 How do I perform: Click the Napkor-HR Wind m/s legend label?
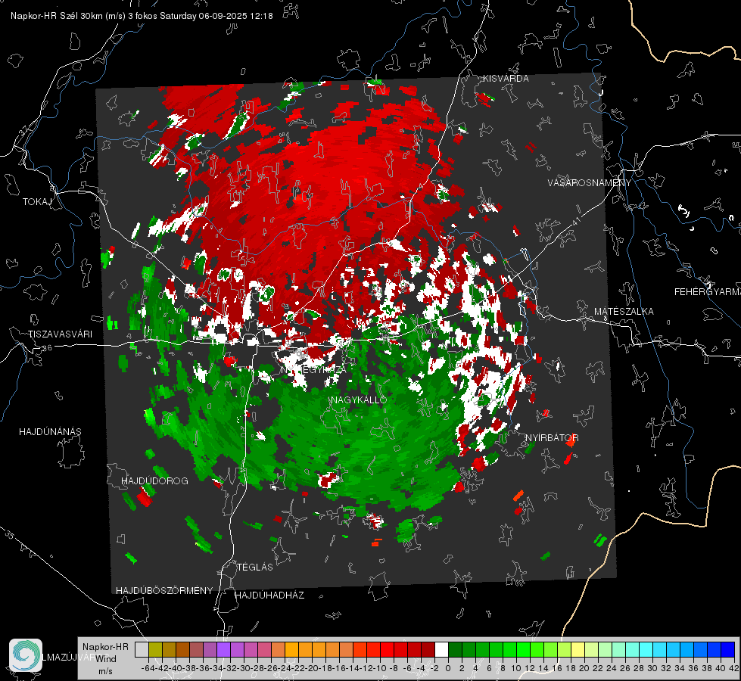[x=105, y=659]
